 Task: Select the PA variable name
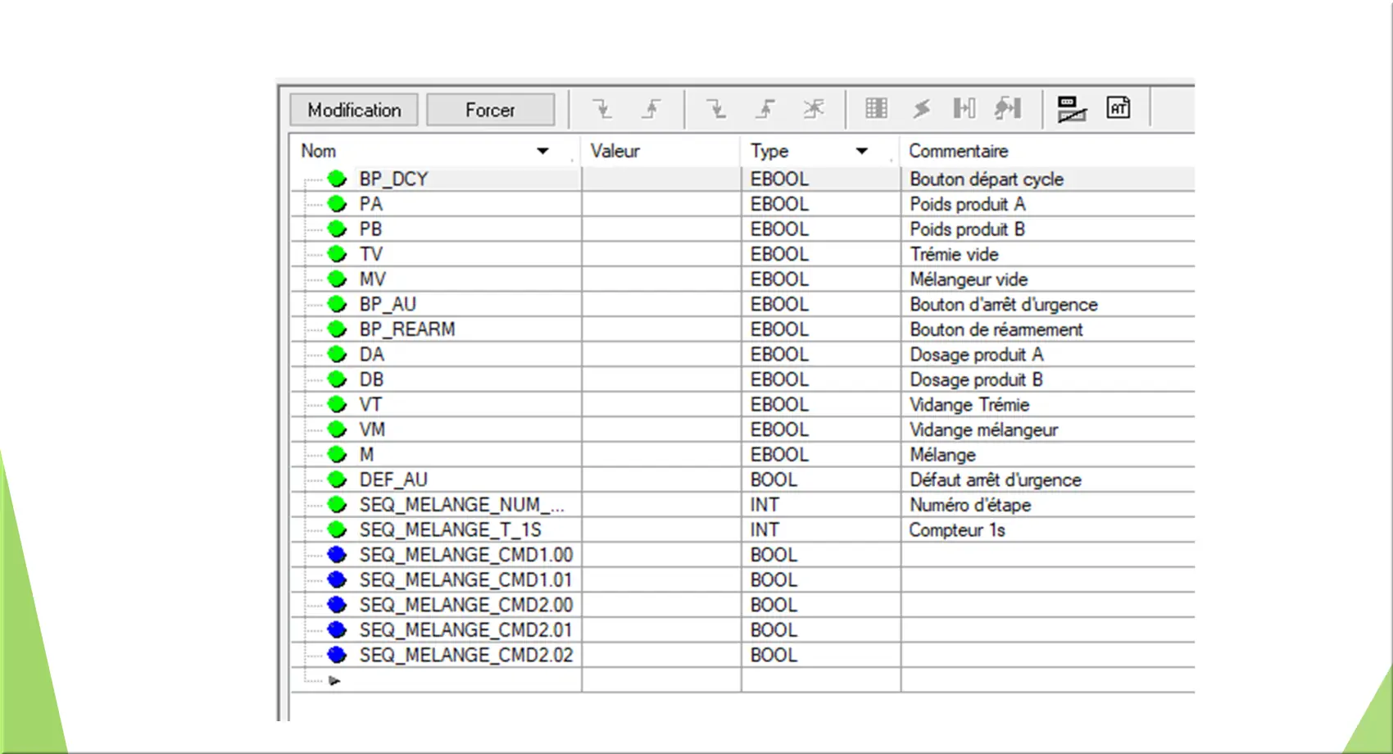pyautogui.click(x=371, y=203)
